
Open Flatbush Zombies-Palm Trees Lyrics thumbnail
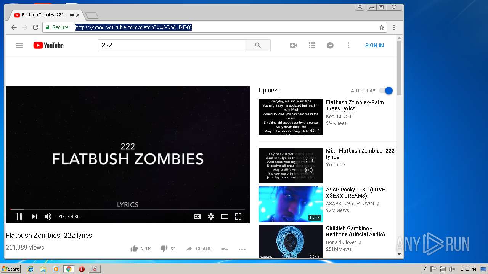pyautogui.click(x=291, y=117)
